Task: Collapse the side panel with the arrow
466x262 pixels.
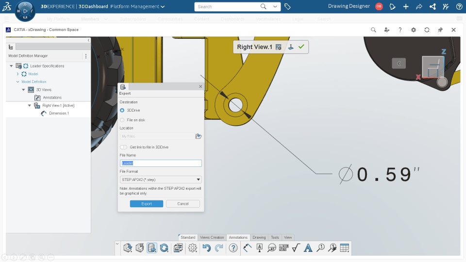Action: (x=88, y=40)
